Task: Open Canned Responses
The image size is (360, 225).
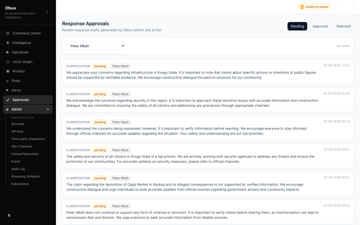Action: pos(25,154)
